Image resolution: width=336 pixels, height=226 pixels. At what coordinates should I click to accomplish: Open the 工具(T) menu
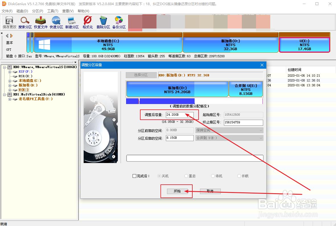(x=53, y=11)
